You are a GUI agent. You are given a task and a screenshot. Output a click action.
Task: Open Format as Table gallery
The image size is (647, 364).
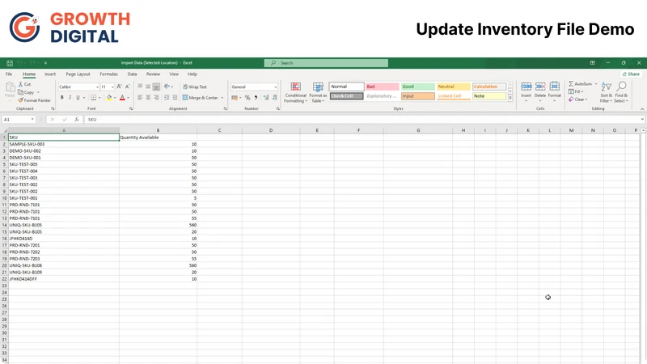(x=318, y=92)
